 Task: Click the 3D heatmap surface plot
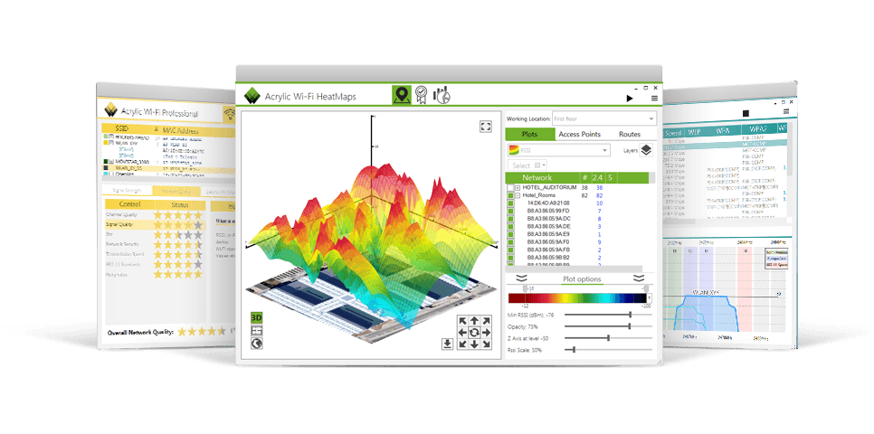[371, 245]
